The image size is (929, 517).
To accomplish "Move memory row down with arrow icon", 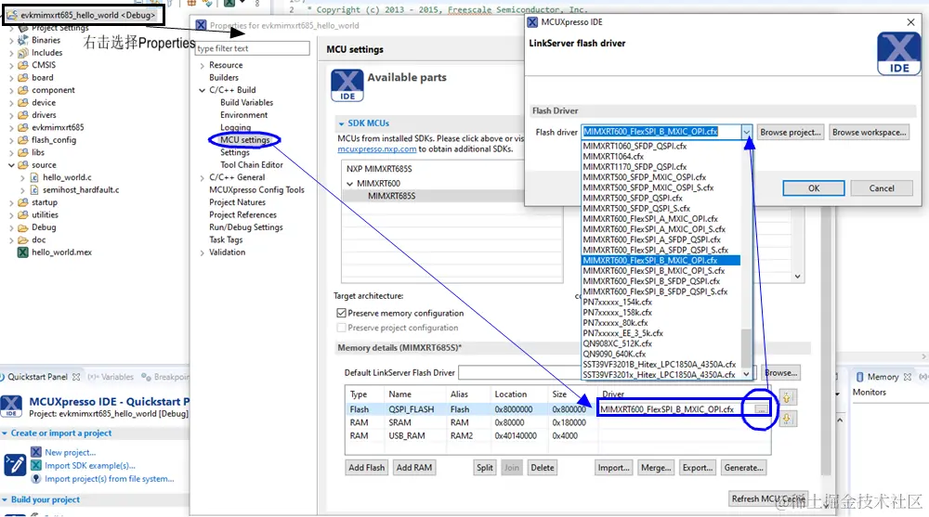I will (x=787, y=419).
